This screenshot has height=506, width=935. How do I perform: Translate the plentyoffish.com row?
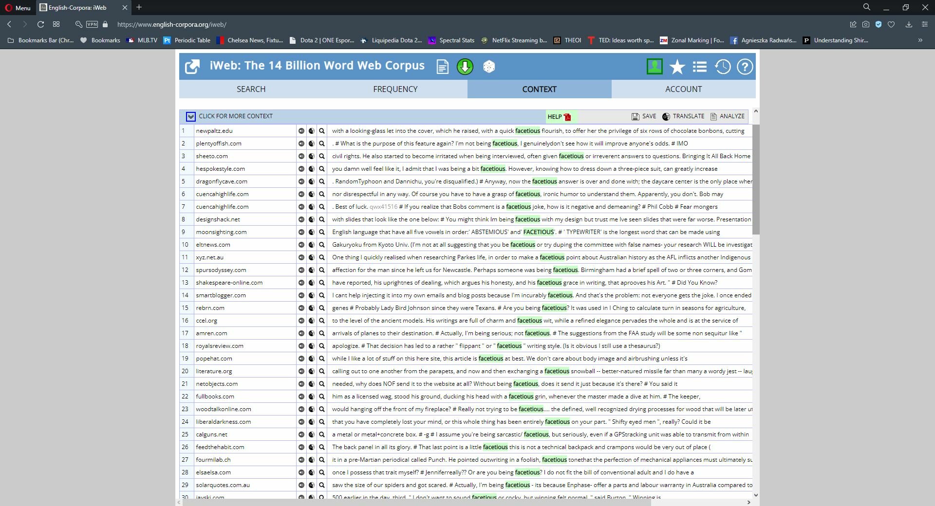click(312, 144)
